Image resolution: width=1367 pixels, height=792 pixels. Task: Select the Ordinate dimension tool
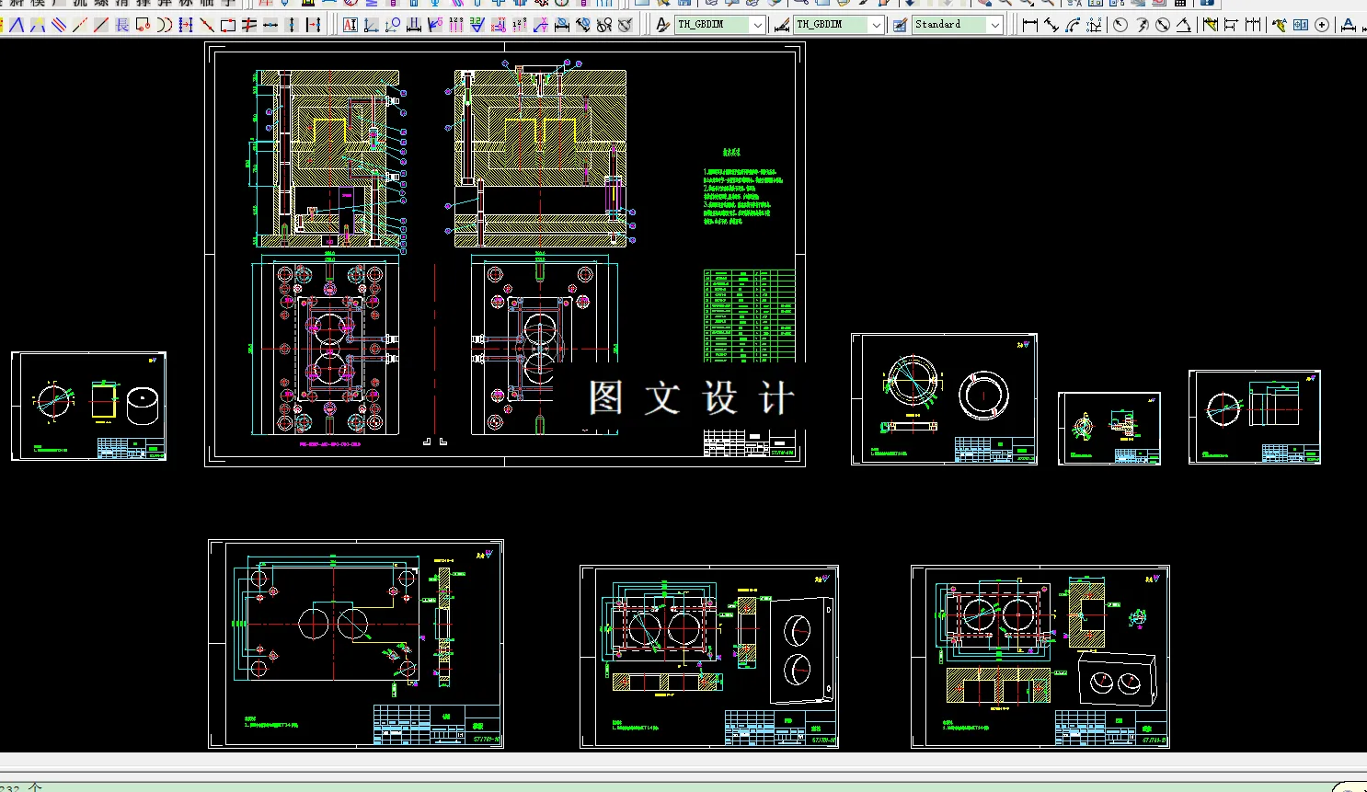click(x=1094, y=25)
